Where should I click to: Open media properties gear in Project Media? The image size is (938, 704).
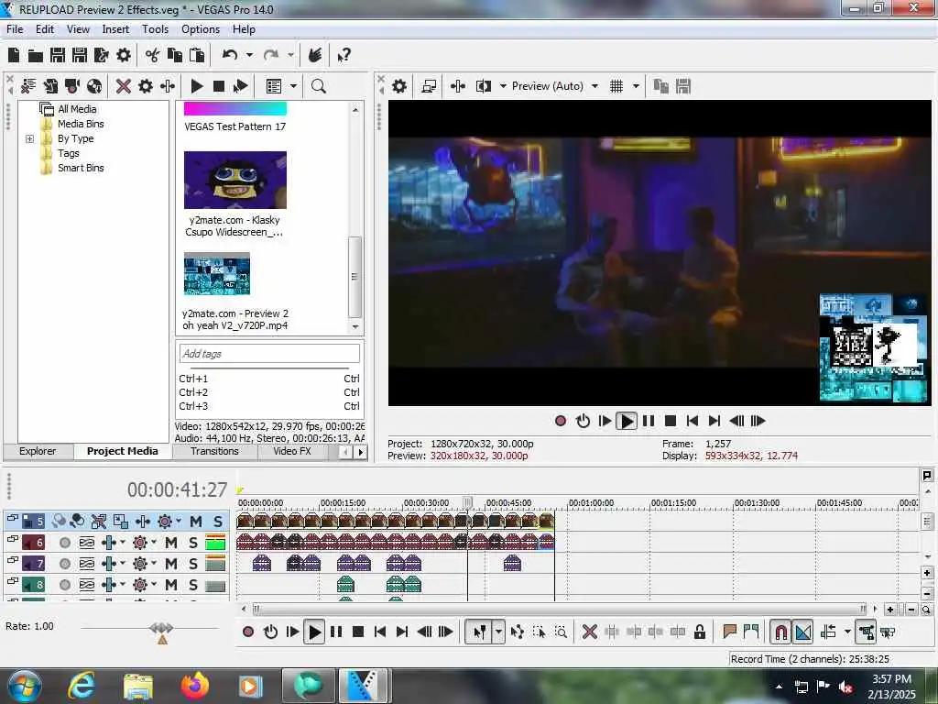(x=146, y=86)
